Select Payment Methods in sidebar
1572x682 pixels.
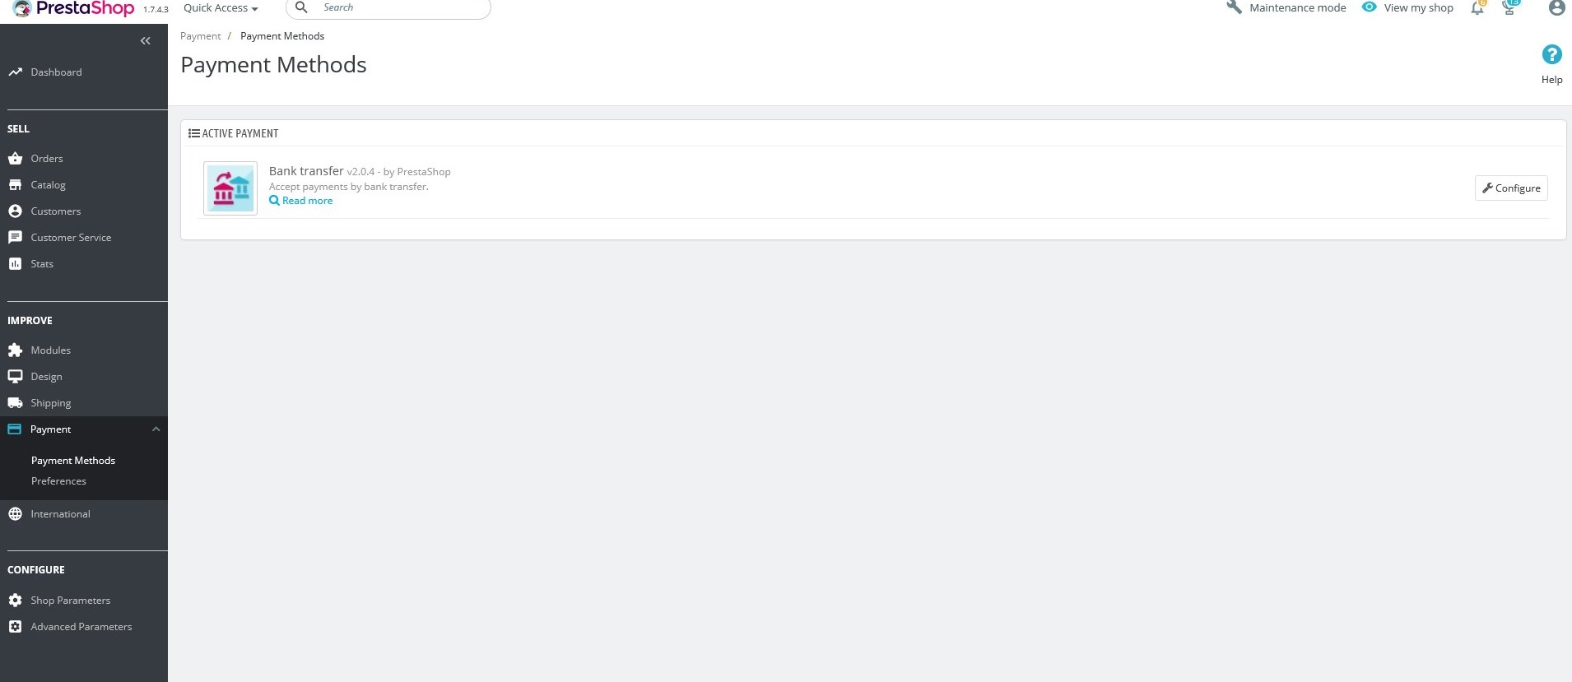(73, 461)
